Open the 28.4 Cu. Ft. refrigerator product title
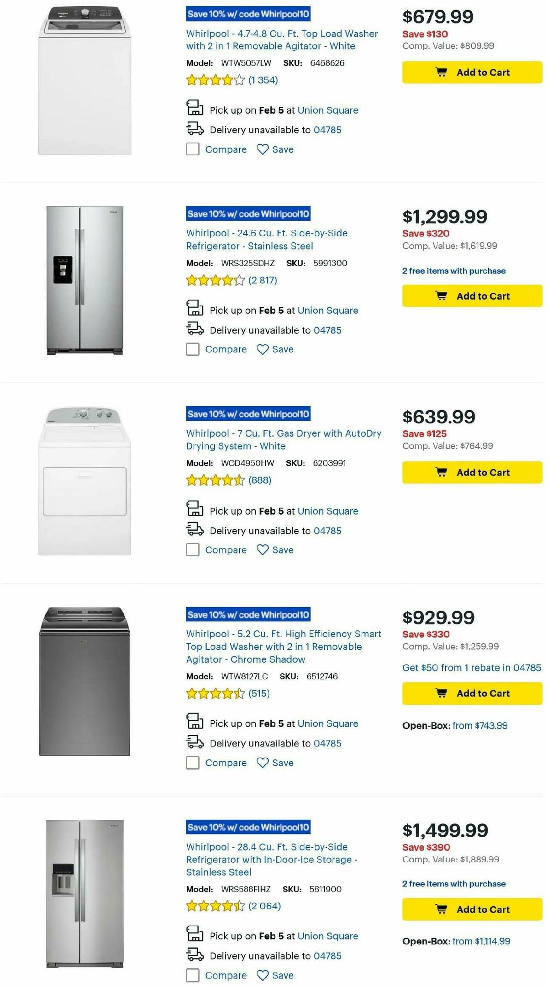The height and width of the screenshot is (987, 548). click(283, 859)
